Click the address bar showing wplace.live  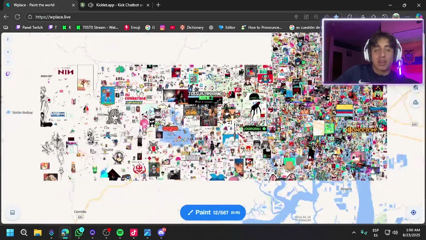(x=160, y=17)
